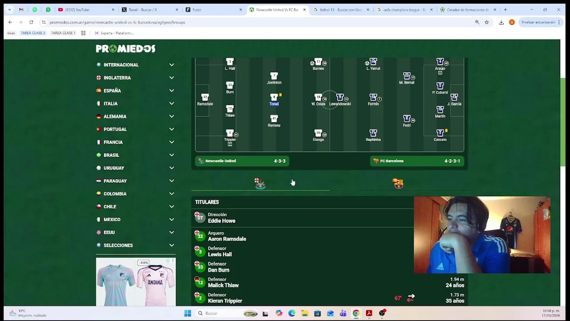Open the TAREA CLASE 1 bookmark
The height and width of the screenshot is (321, 570).
coord(63,33)
